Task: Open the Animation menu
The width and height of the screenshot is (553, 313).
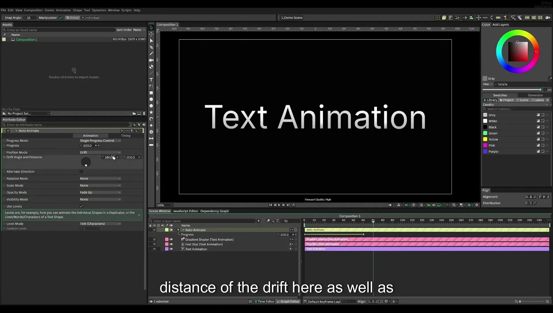Action: click(x=63, y=10)
